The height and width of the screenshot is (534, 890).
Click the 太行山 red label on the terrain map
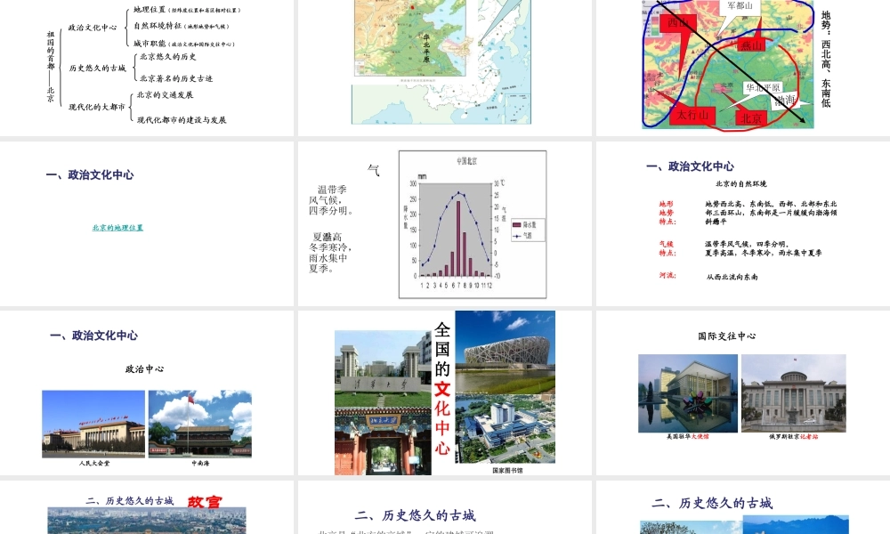pos(692,115)
